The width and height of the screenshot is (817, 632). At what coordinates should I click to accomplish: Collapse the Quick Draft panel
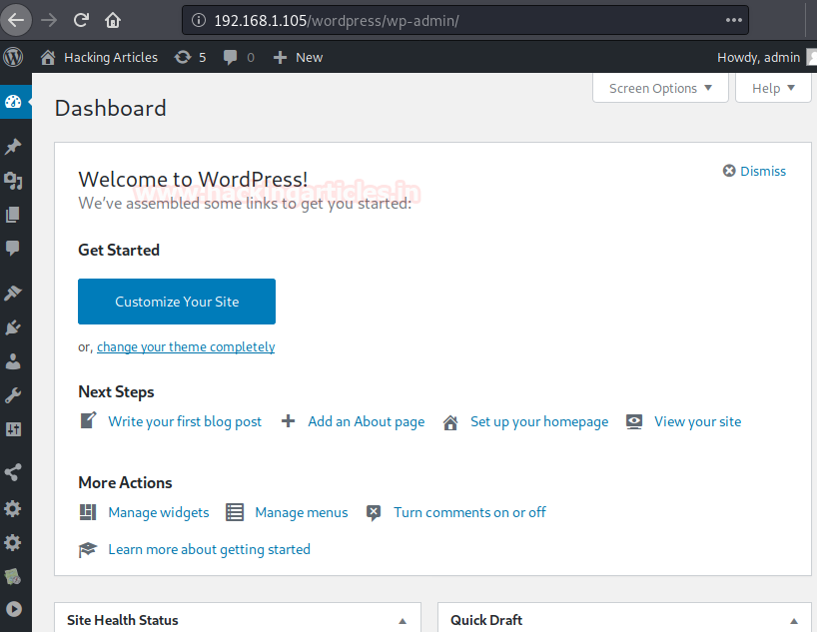click(x=794, y=621)
